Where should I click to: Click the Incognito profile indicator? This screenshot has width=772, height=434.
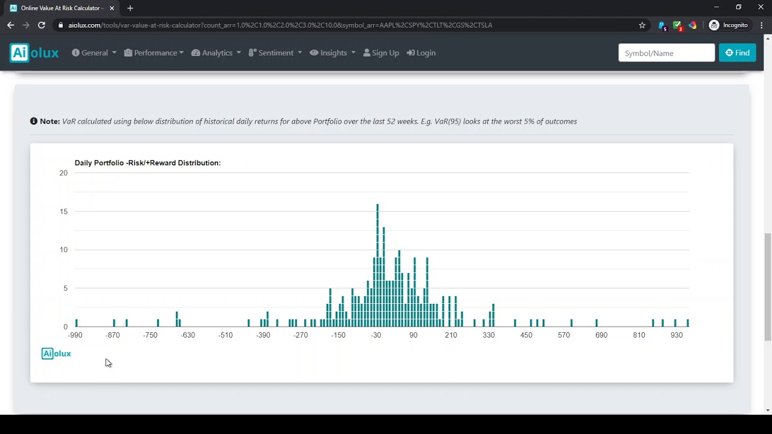pyautogui.click(x=729, y=25)
